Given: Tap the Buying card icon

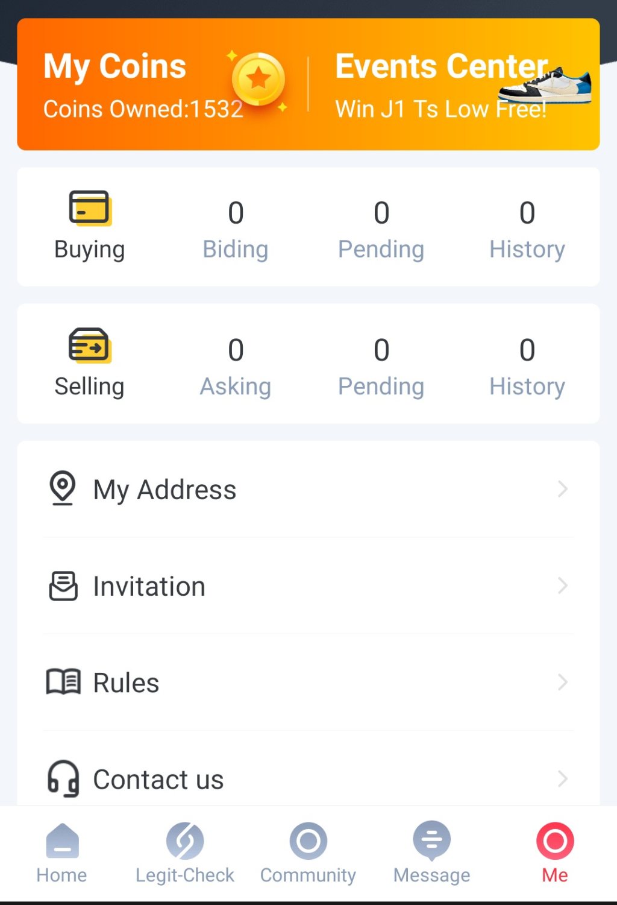Looking at the screenshot, I should coord(90,208).
